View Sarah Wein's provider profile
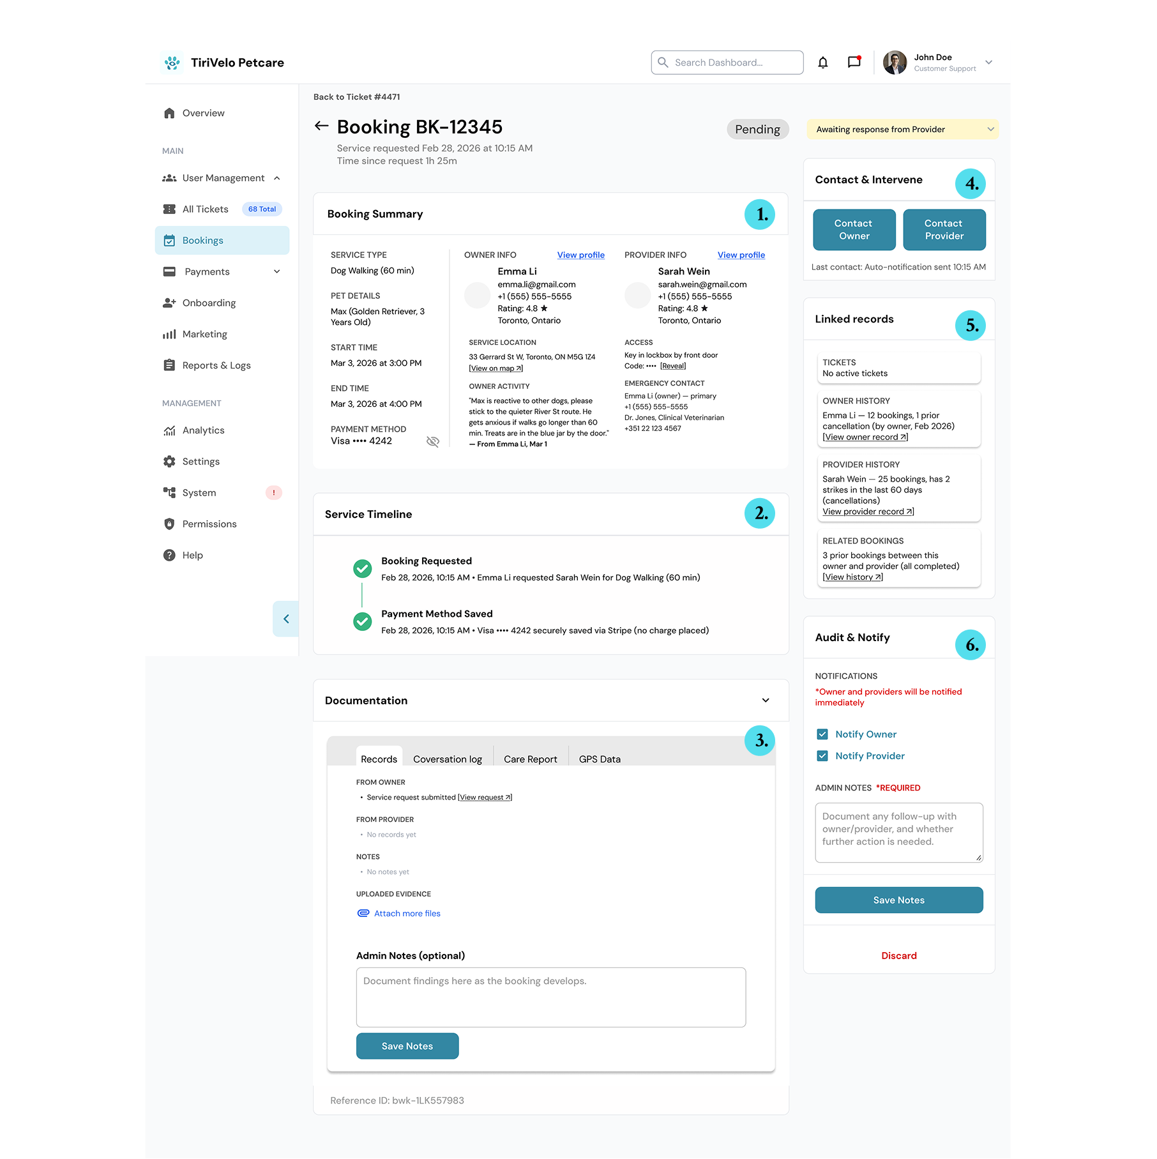The image size is (1157, 1159). coord(741,255)
